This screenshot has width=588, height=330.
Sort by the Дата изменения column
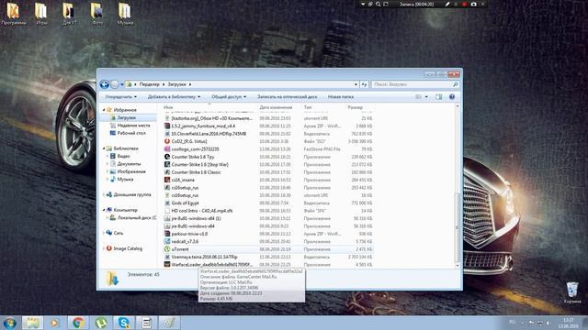point(276,107)
